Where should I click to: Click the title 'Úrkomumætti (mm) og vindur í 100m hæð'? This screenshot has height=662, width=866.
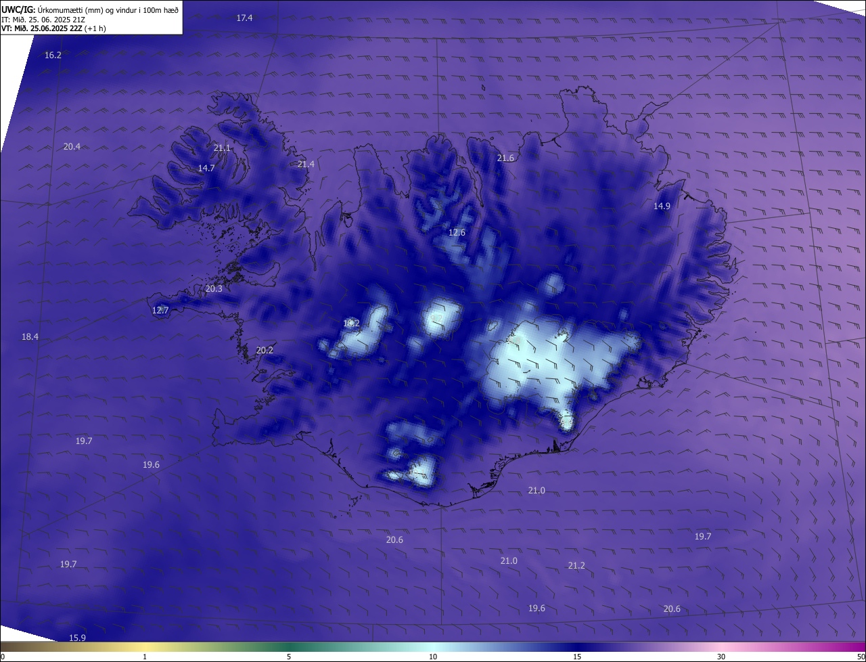pyautogui.click(x=108, y=9)
